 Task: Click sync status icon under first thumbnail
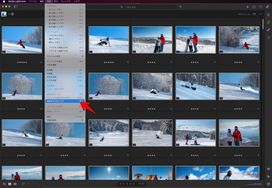[x=41, y=62]
